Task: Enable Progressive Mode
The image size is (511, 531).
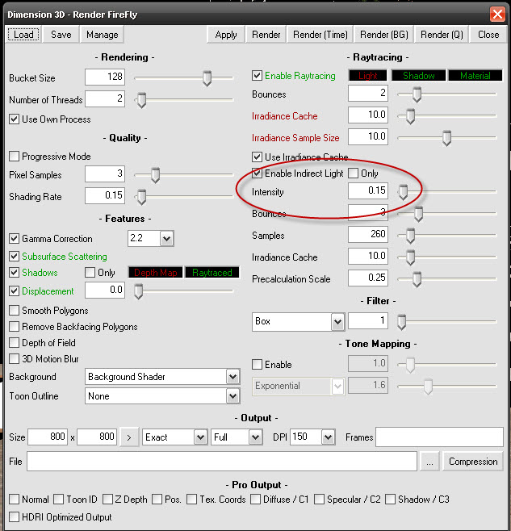Action: point(14,156)
